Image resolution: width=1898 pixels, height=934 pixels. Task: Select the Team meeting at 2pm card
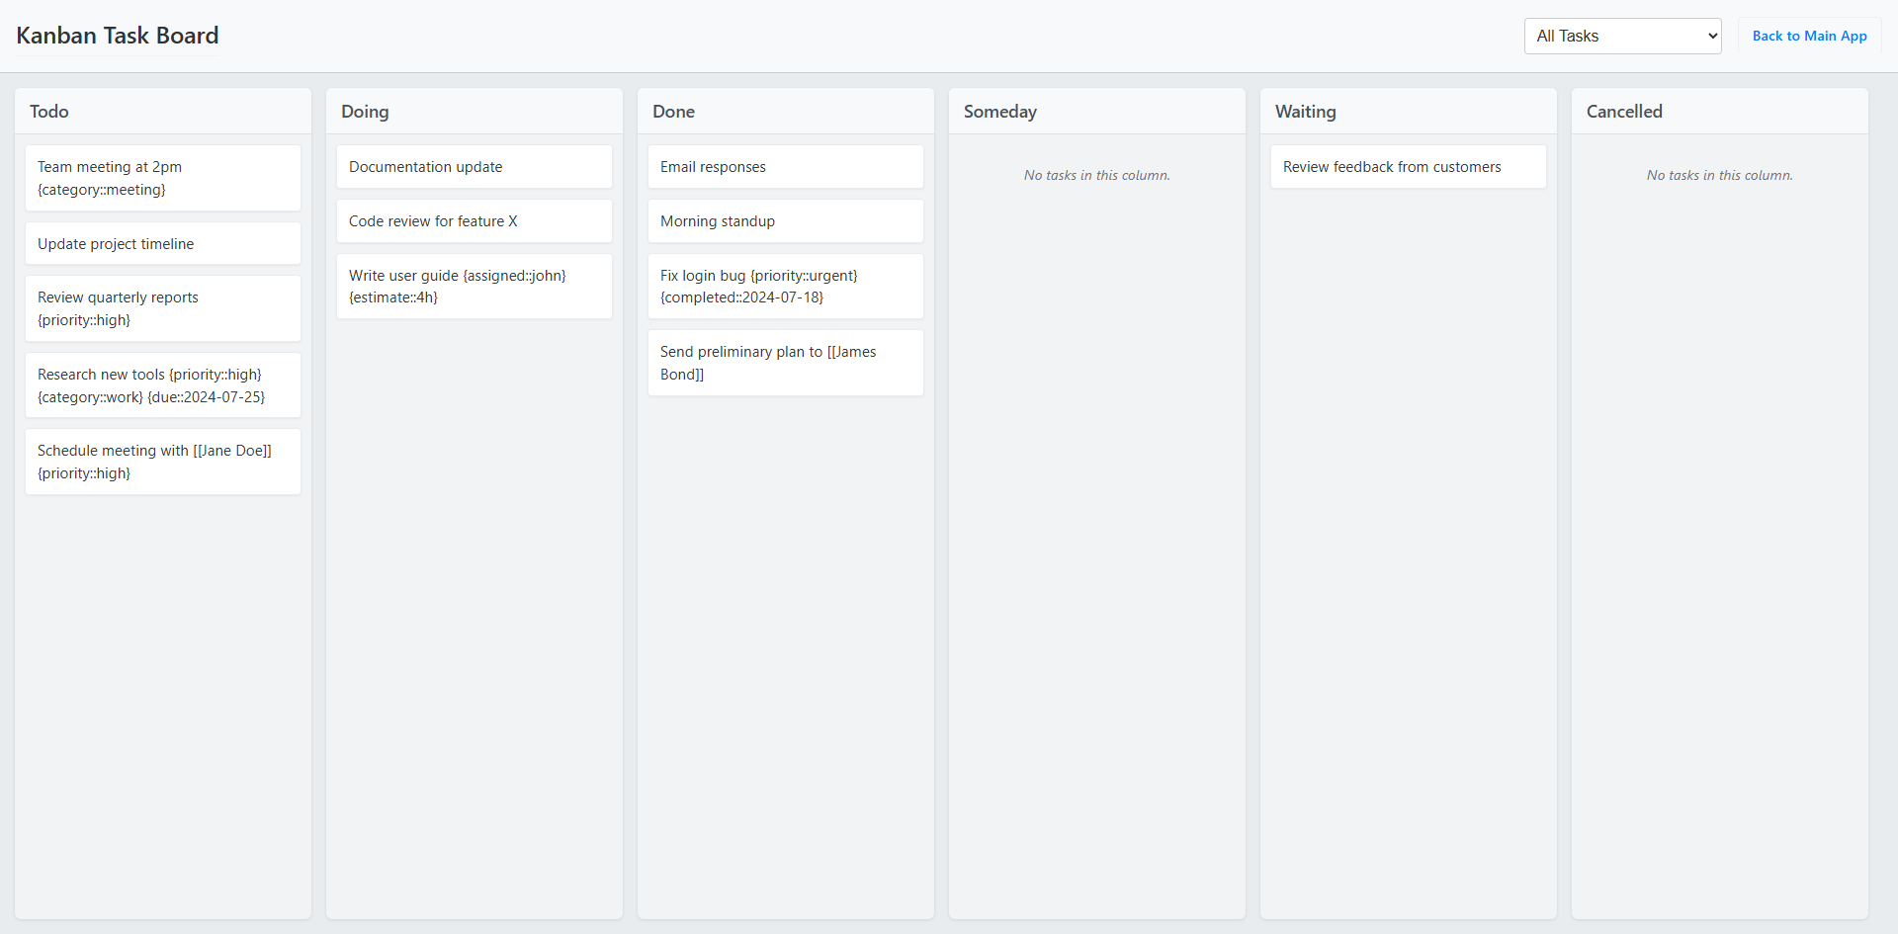[162, 178]
